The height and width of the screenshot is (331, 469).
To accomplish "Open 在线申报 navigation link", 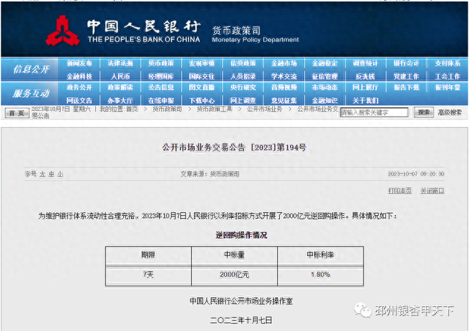I will 161,101.
